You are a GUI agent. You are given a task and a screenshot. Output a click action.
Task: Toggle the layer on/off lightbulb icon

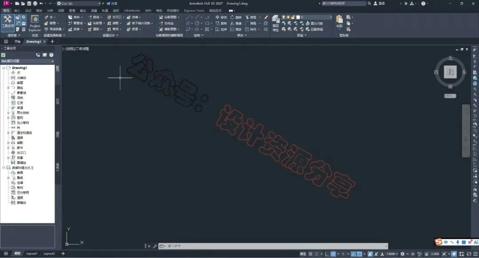click(283, 17)
